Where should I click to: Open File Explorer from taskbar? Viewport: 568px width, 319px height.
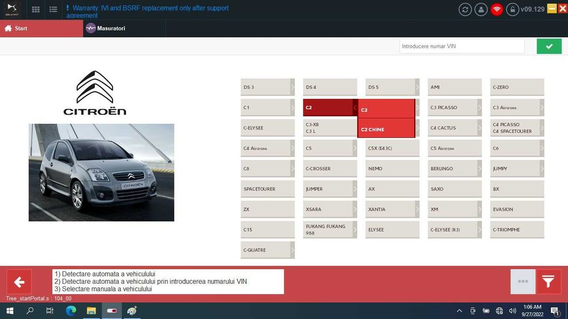[91, 310]
